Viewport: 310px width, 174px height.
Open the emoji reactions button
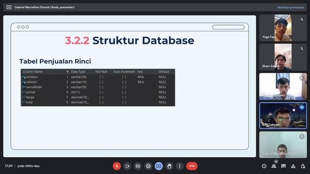[148, 166]
